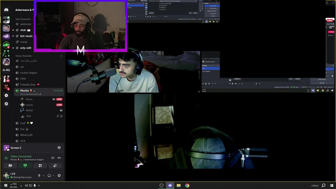Open the noise suppression waveform icon
The width and height of the screenshot is (336, 189).
[53, 158]
